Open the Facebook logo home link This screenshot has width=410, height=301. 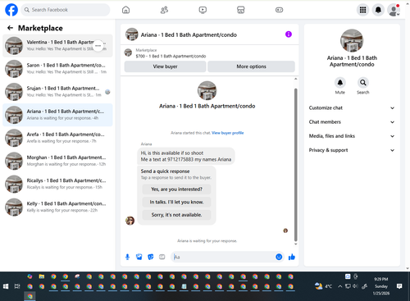pyautogui.click(x=11, y=10)
